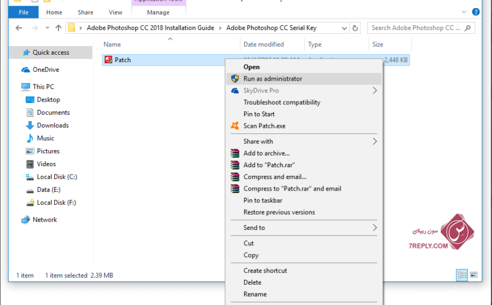
Task: Click the SkyDrive Pro cloud icon
Action: click(235, 90)
